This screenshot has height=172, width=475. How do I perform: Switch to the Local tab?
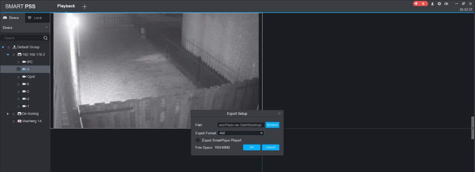[x=35, y=18]
